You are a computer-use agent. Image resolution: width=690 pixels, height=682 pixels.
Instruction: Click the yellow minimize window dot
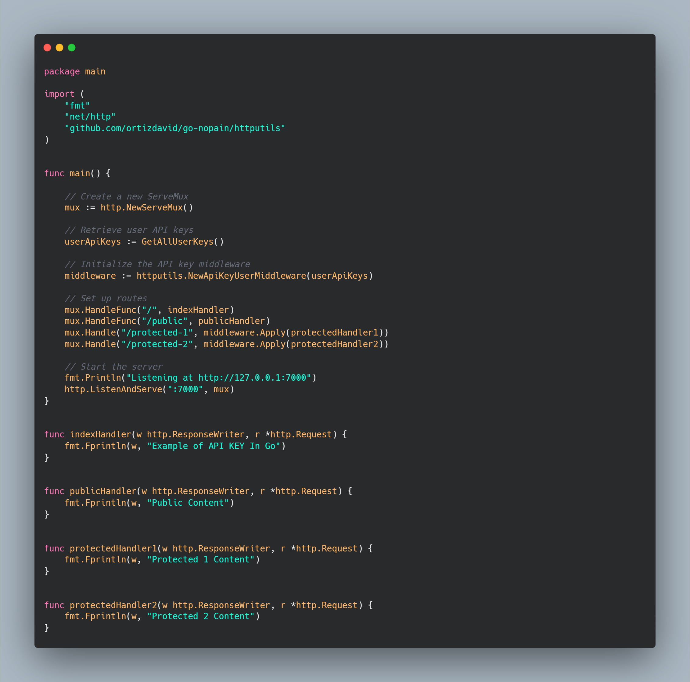(60, 48)
